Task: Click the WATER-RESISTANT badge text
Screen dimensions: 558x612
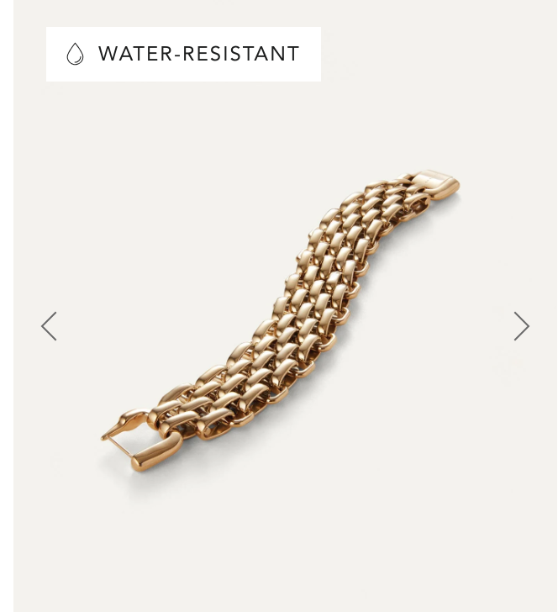Action: pos(198,54)
